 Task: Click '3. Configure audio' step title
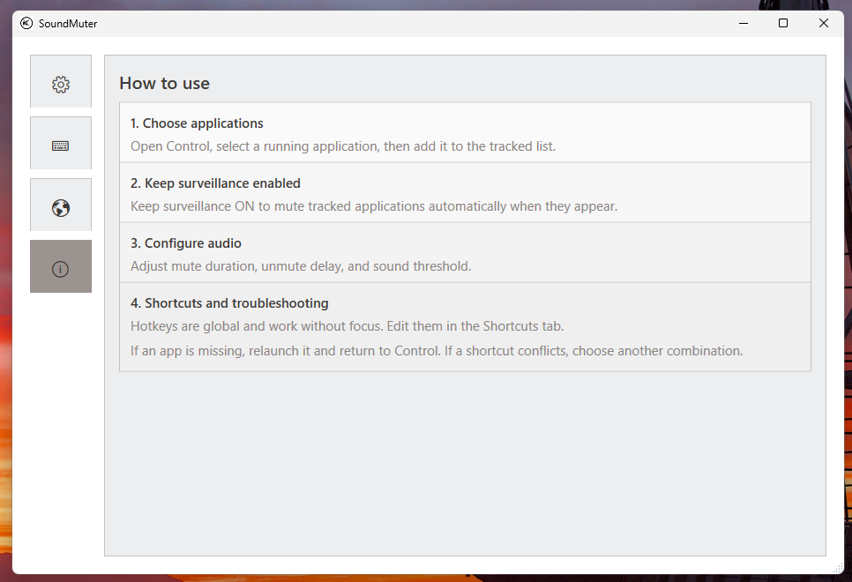(x=186, y=242)
